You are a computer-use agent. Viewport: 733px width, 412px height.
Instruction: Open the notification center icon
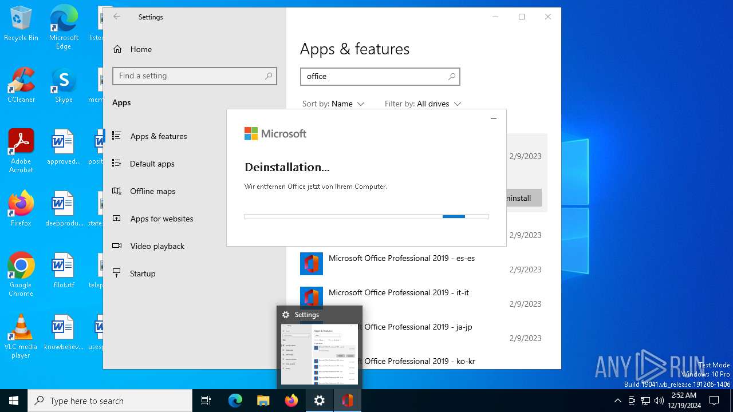714,401
